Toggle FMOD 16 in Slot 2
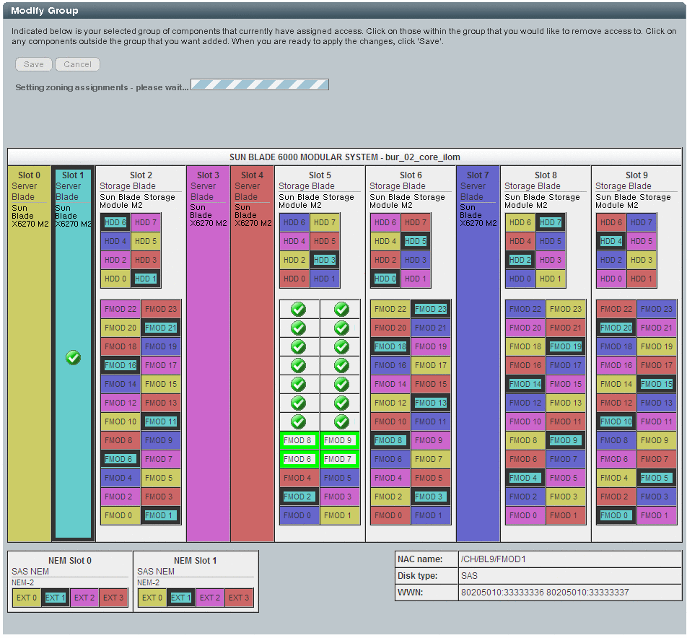The image size is (687, 638). pyautogui.click(x=121, y=365)
